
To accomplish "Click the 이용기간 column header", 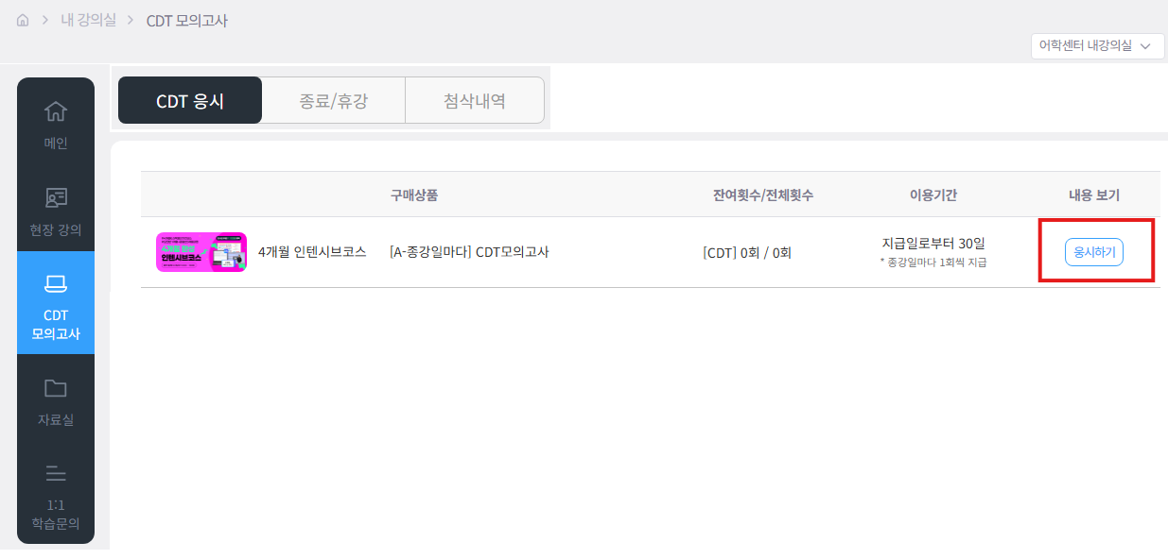I will (933, 195).
